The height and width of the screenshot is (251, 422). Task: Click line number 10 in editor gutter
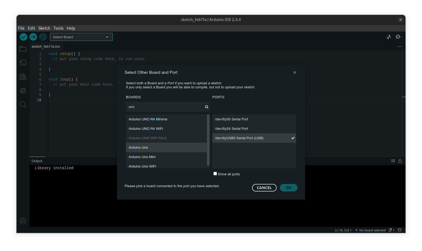39,100
